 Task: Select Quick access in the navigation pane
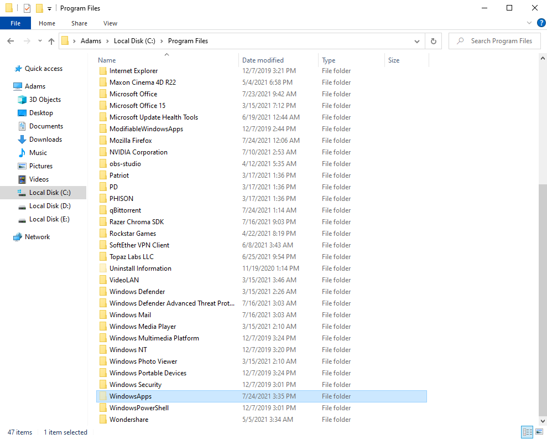[x=43, y=69]
